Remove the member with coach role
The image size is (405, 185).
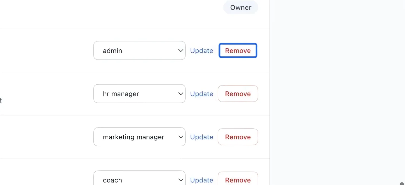tap(238, 179)
